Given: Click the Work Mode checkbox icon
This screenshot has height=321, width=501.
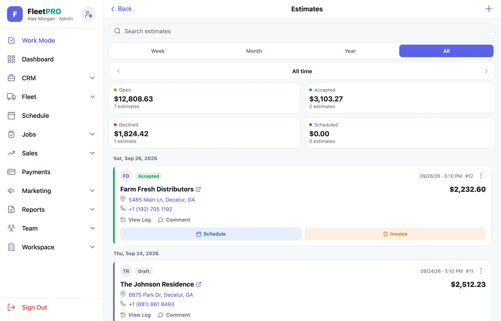Looking at the screenshot, I should coord(11,40).
